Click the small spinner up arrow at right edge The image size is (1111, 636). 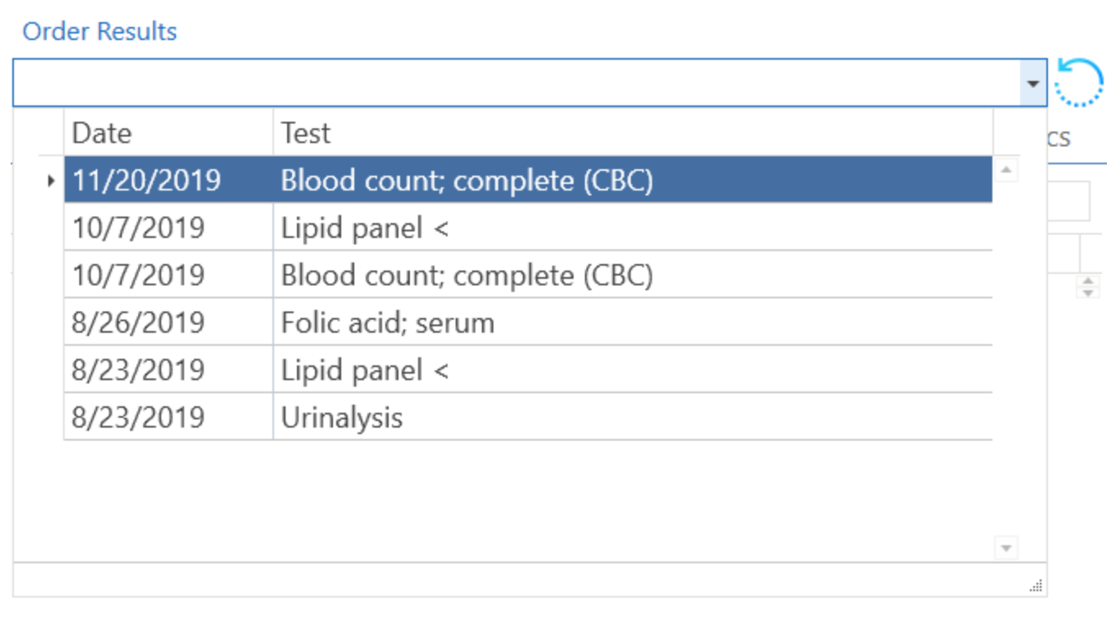click(x=1088, y=281)
